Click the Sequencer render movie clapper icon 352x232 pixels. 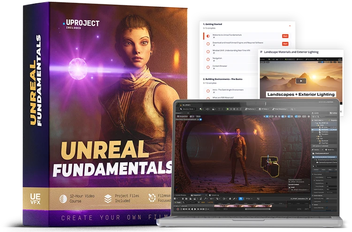pos(195,199)
